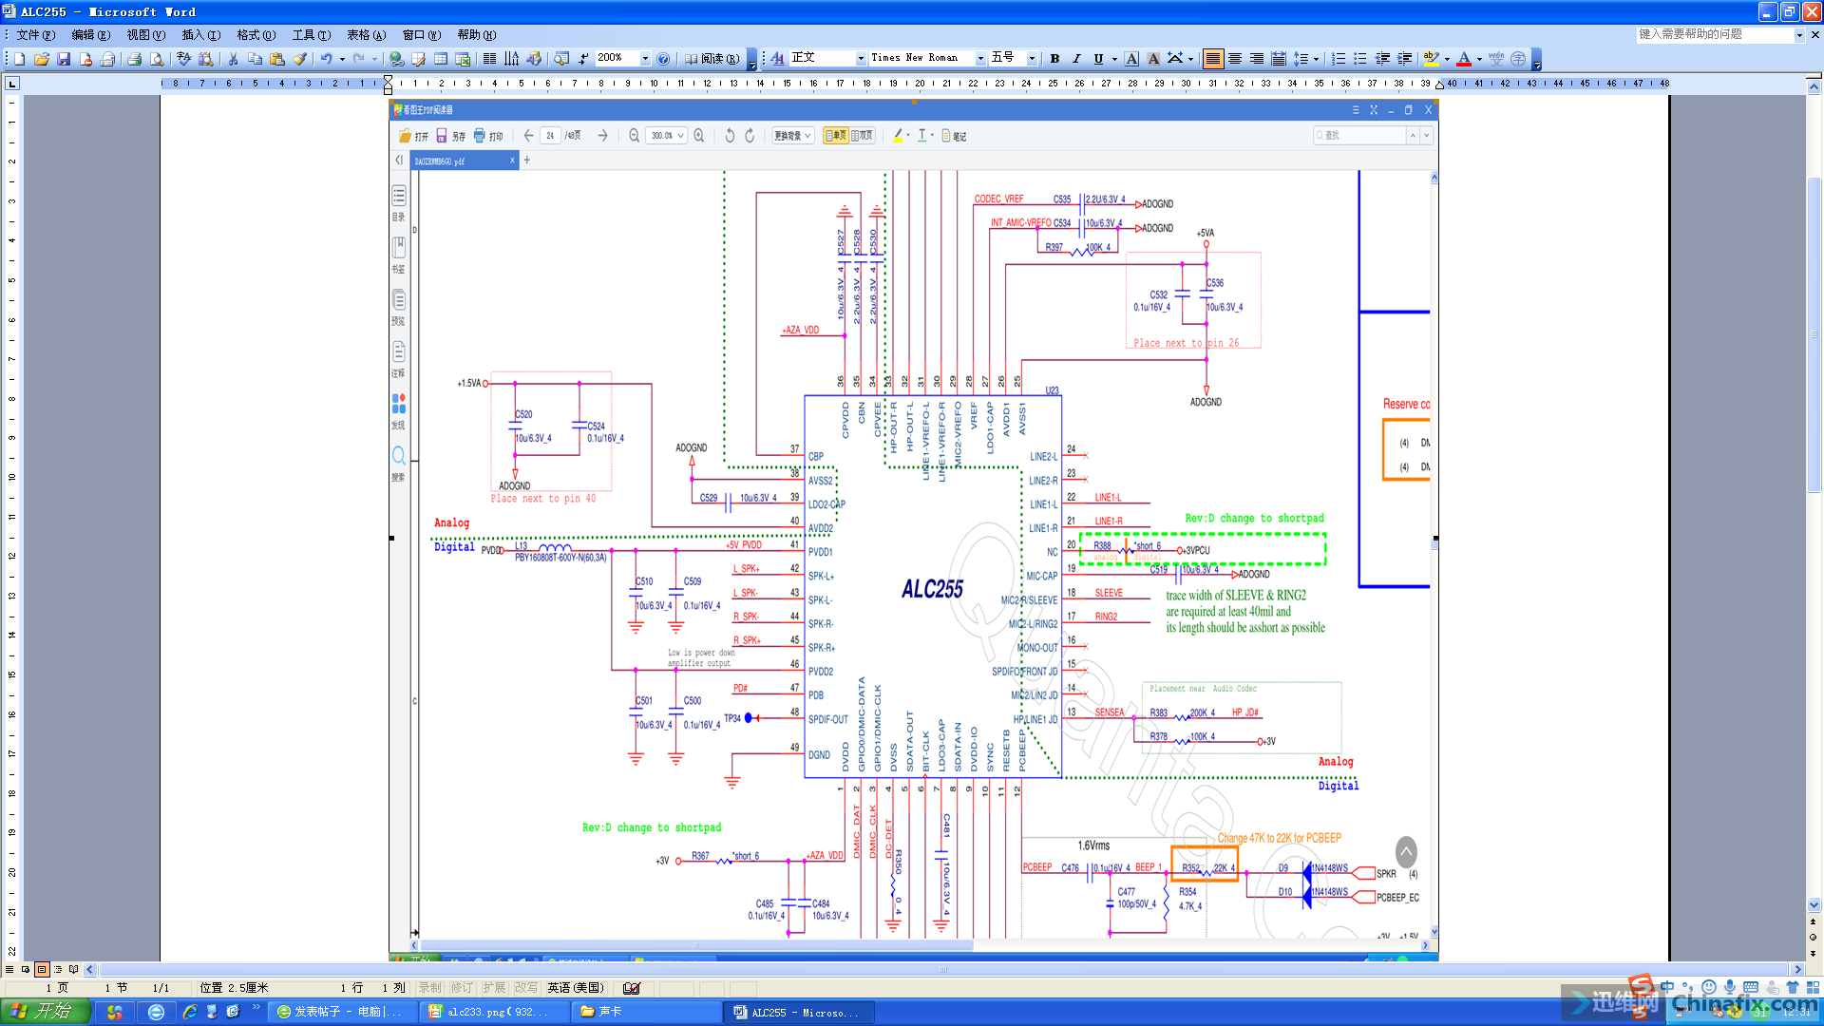Cut the selection with the scissors icon
Viewport: 1824px width, 1026px height.
[x=233, y=59]
